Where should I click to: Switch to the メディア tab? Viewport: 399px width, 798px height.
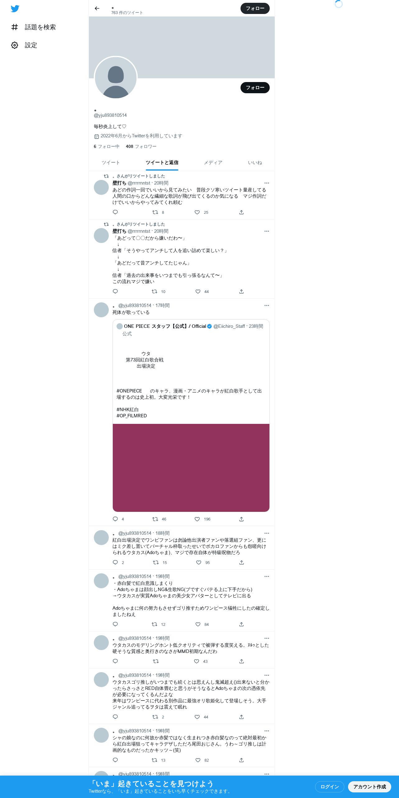(x=213, y=163)
